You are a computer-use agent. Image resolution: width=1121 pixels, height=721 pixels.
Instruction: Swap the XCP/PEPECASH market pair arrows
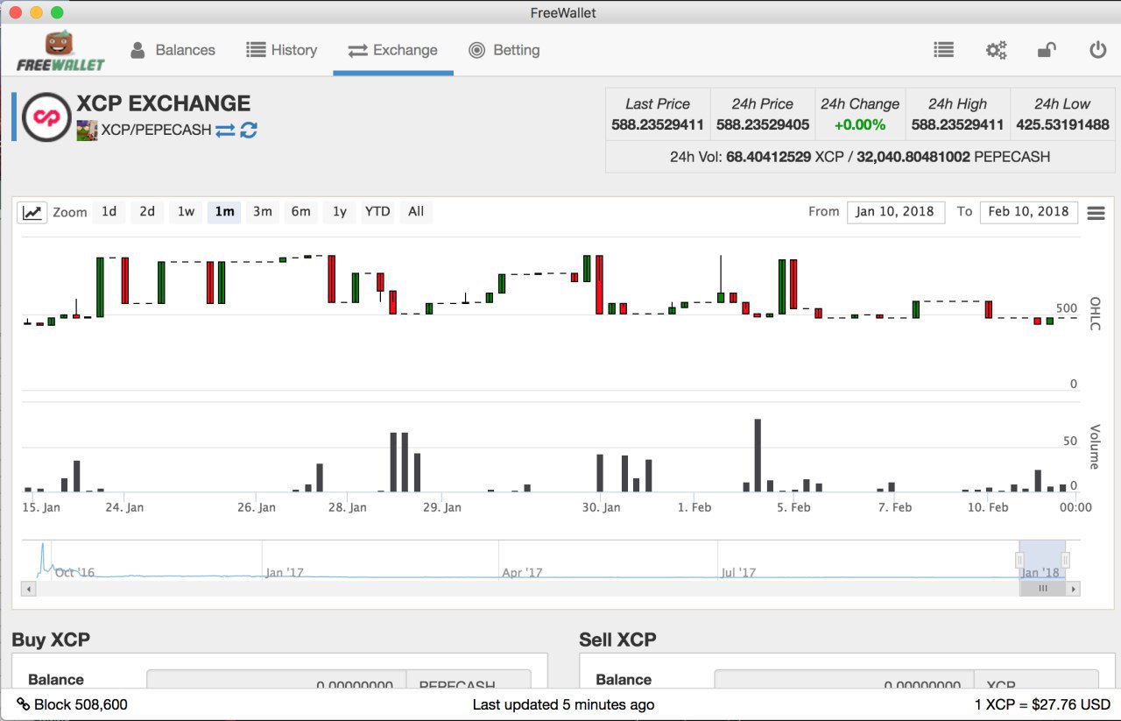pyautogui.click(x=225, y=130)
